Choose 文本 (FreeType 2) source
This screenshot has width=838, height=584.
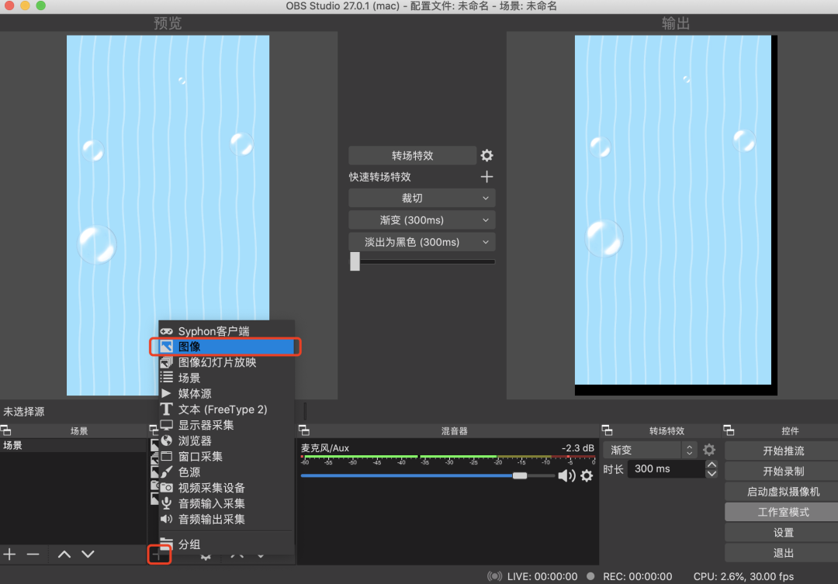[x=227, y=409]
